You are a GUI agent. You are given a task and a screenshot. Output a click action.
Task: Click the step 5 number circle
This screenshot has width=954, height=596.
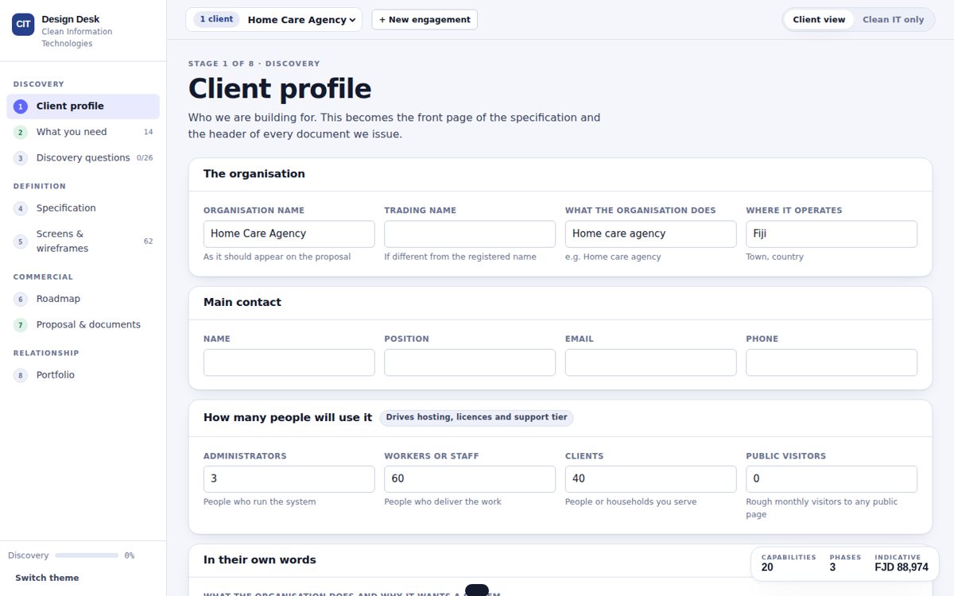click(21, 242)
